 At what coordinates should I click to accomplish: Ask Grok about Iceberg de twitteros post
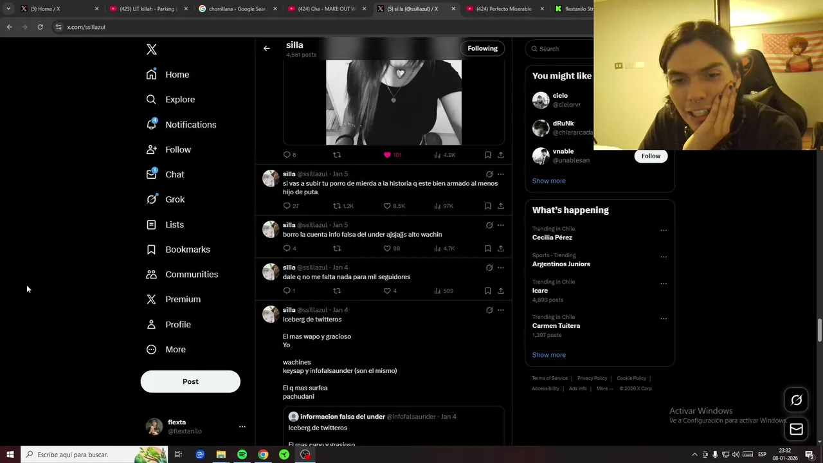click(489, 310)
